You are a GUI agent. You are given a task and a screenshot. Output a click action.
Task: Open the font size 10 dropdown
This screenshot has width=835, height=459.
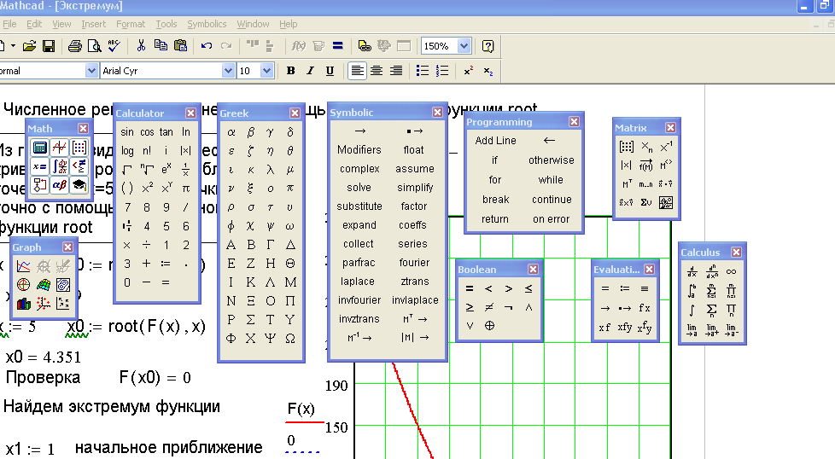coord(266,71)
